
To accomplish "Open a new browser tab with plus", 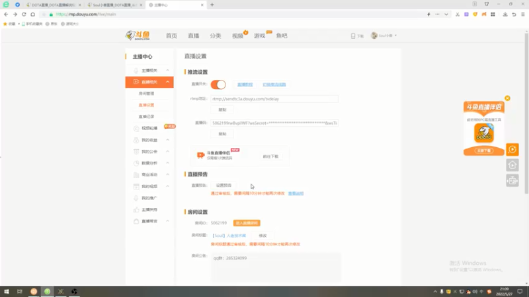I will (x=212, y=5).
